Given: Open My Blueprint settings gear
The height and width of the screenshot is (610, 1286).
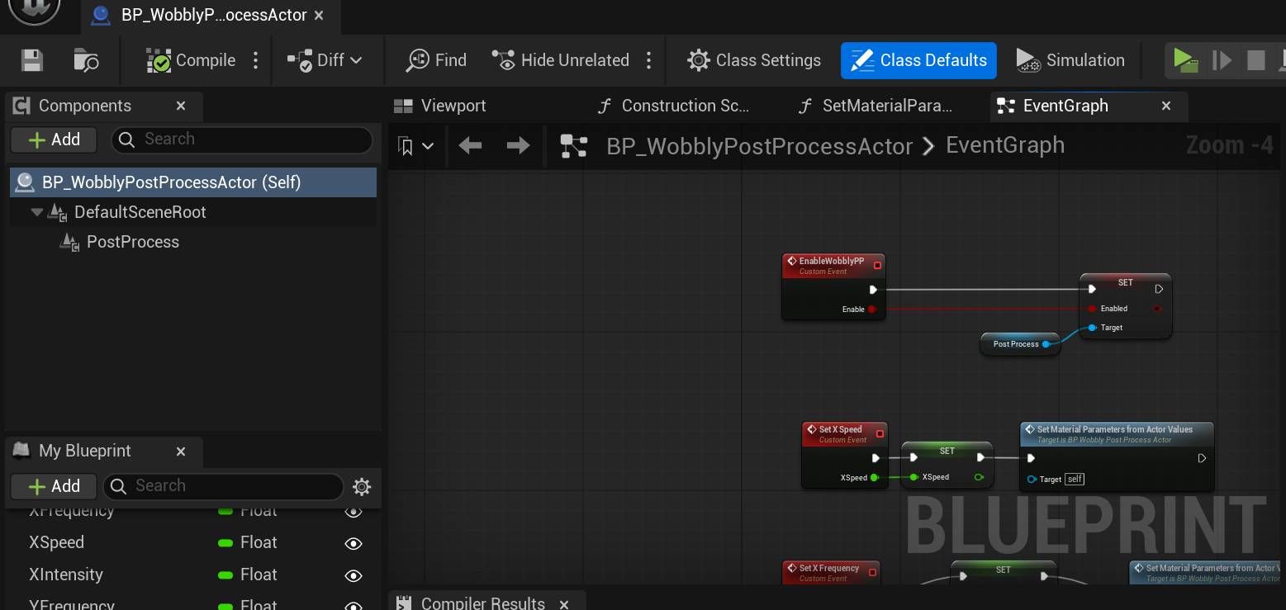Looking at the screenshot, I should 362,486.
